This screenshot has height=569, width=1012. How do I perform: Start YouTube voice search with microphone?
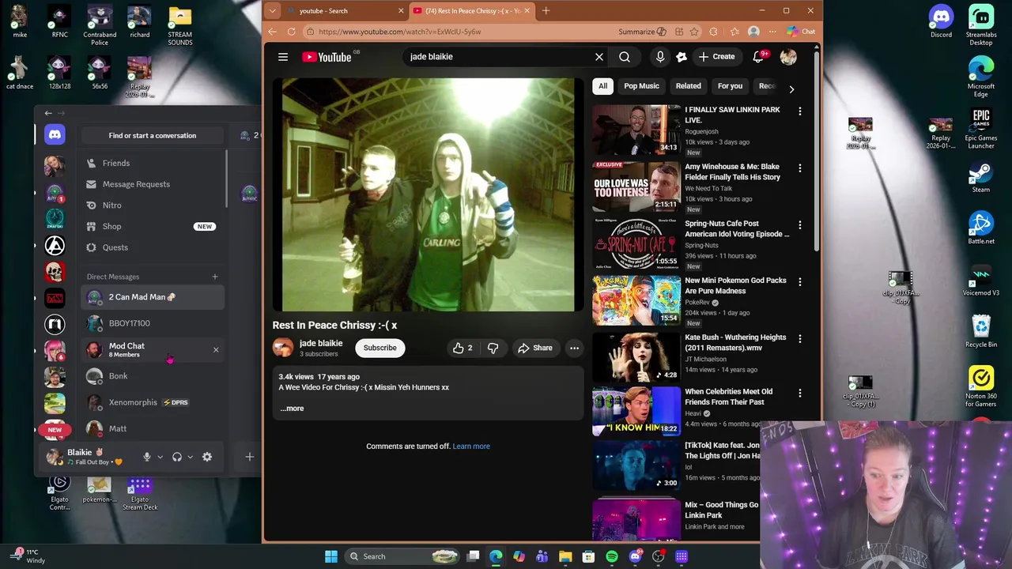pos(660,57)
